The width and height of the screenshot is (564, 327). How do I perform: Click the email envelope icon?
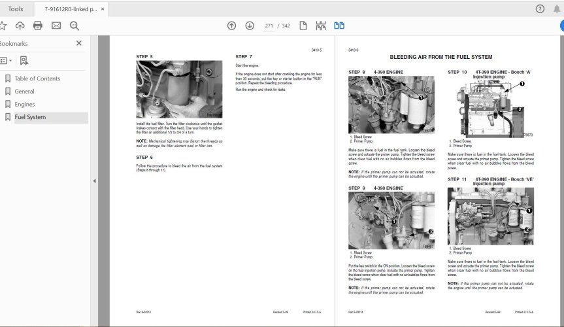tap(56, 26)
